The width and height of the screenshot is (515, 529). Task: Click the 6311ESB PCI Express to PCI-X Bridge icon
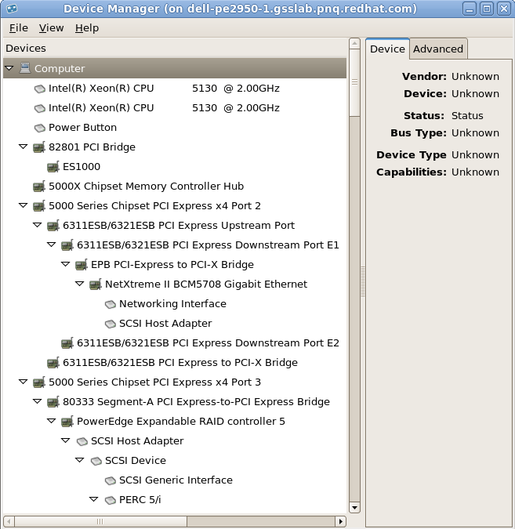point(53,362)
